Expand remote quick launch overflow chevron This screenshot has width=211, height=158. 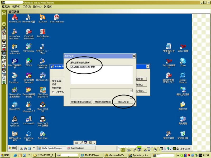point(34,147)
